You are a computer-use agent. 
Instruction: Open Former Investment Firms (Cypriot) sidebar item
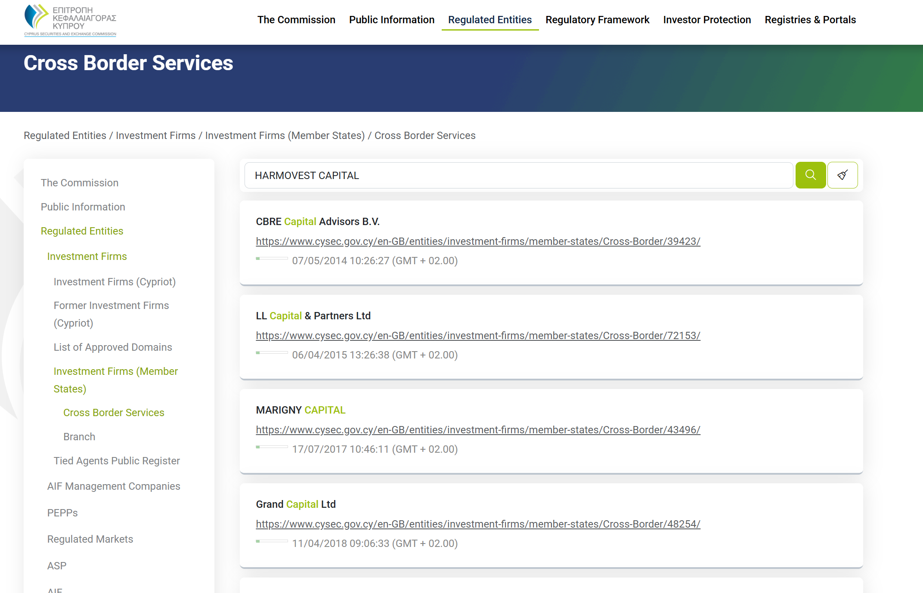coord(112,314)
